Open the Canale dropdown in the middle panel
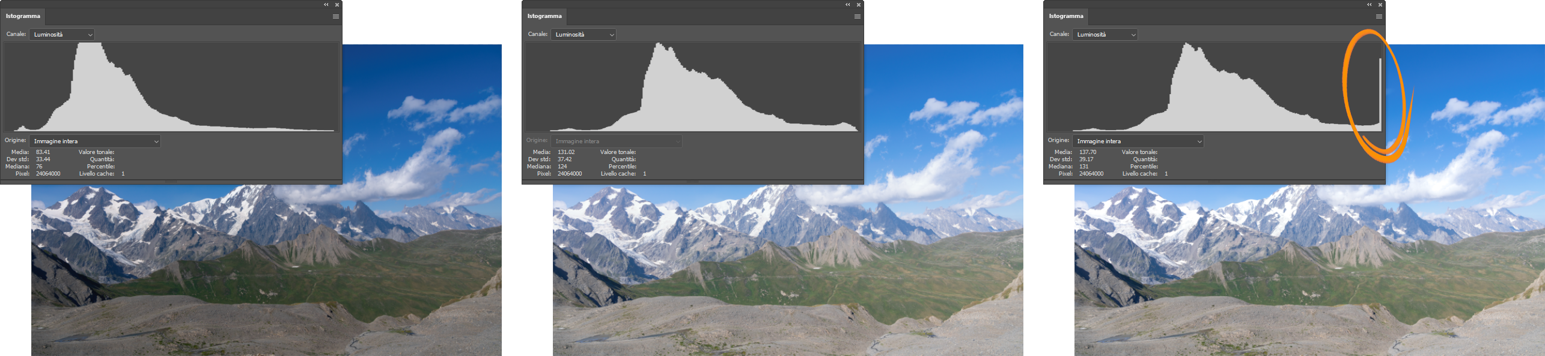This screenshot has height=356, width=1545. pyautogui.click(x=584, y=35)
